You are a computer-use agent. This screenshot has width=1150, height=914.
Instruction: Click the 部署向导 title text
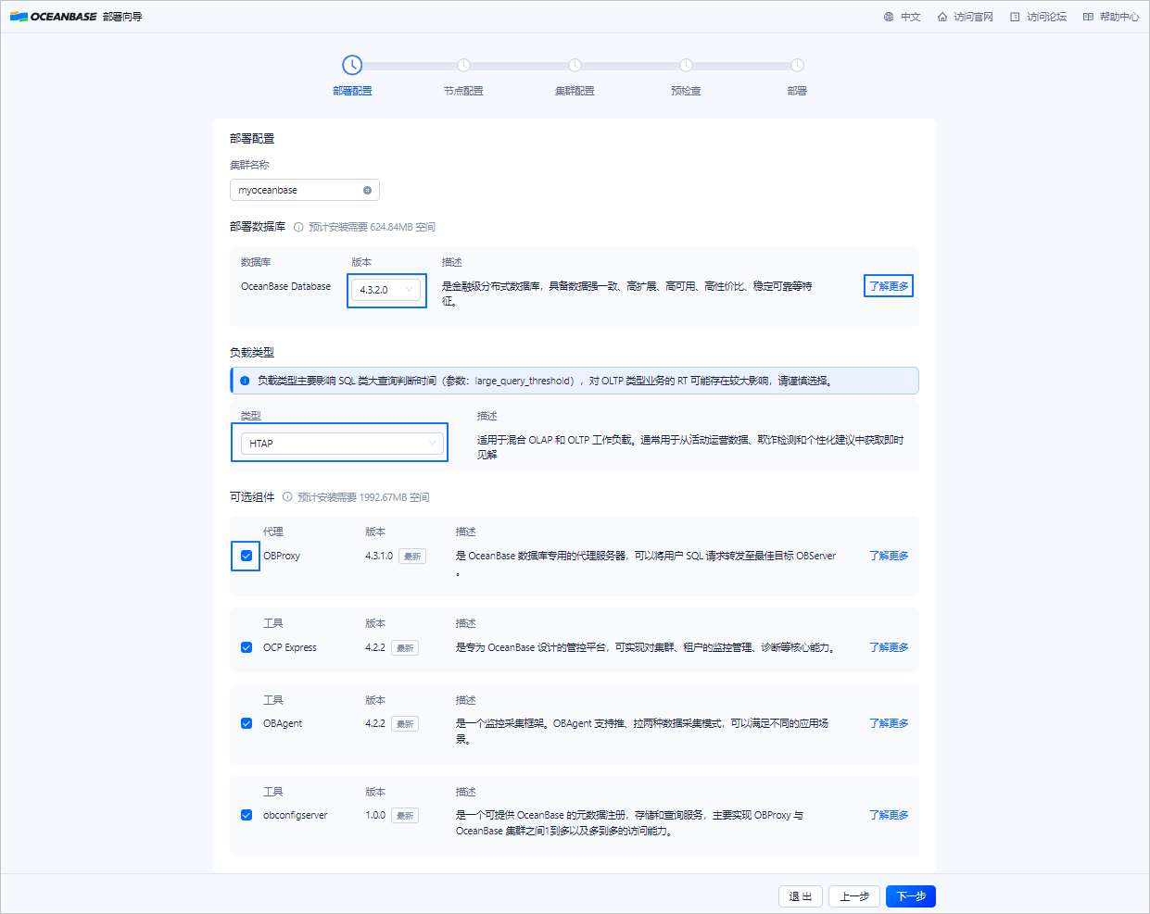(121, 17)
